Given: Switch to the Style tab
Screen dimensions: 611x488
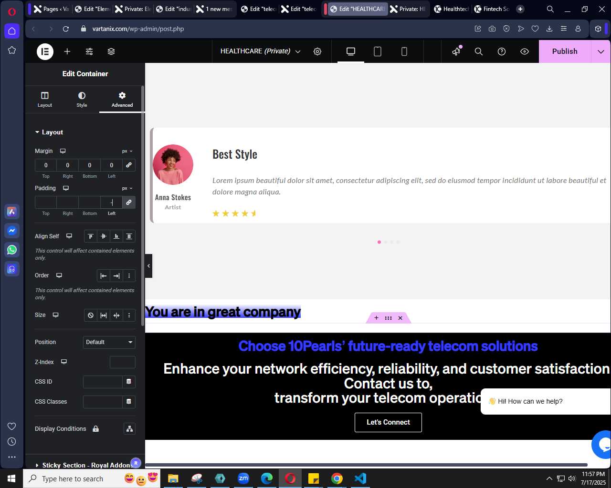Looking at the screenshot, I should coord(82,100).
